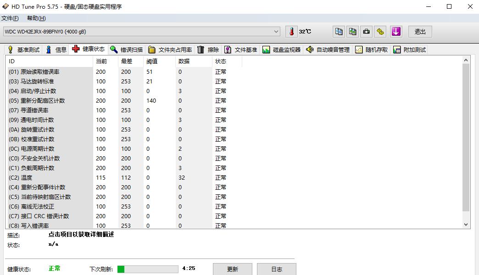Click data value 32 in the 温度 row
This screenshot has height=275, width=479.
[182, 178]
